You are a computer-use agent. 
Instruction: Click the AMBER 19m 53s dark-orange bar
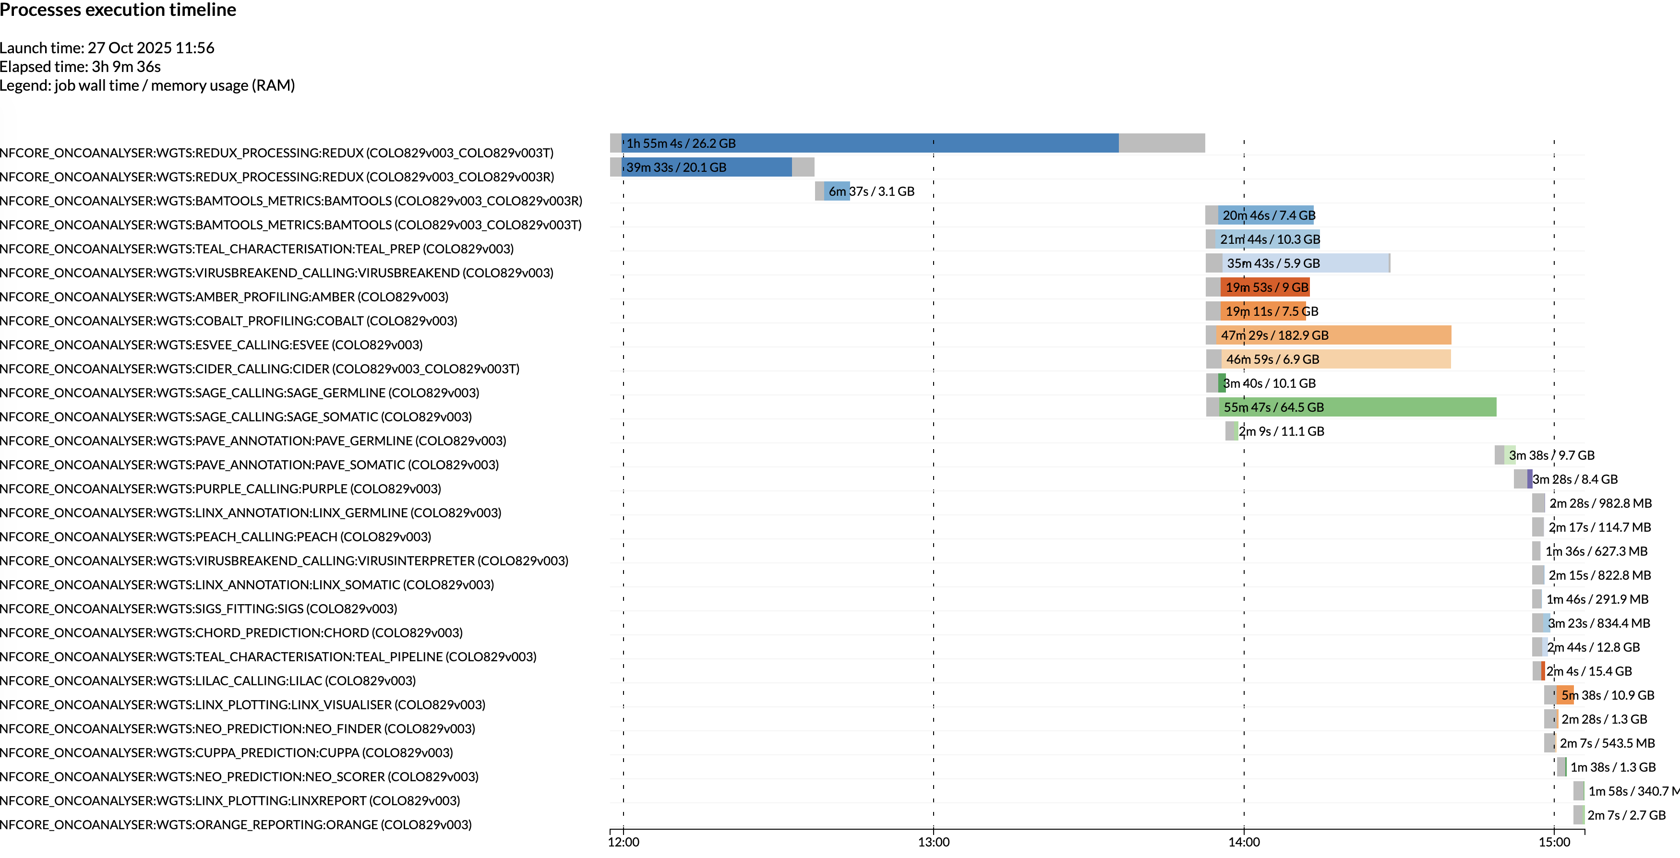(1265, 287)
